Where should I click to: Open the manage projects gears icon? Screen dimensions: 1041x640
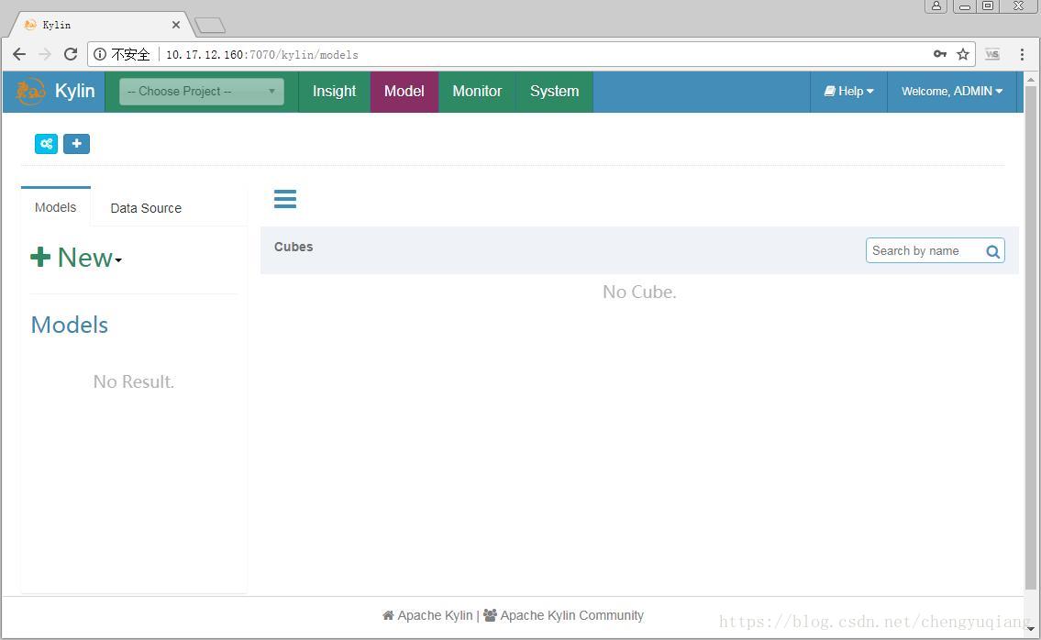46,143
